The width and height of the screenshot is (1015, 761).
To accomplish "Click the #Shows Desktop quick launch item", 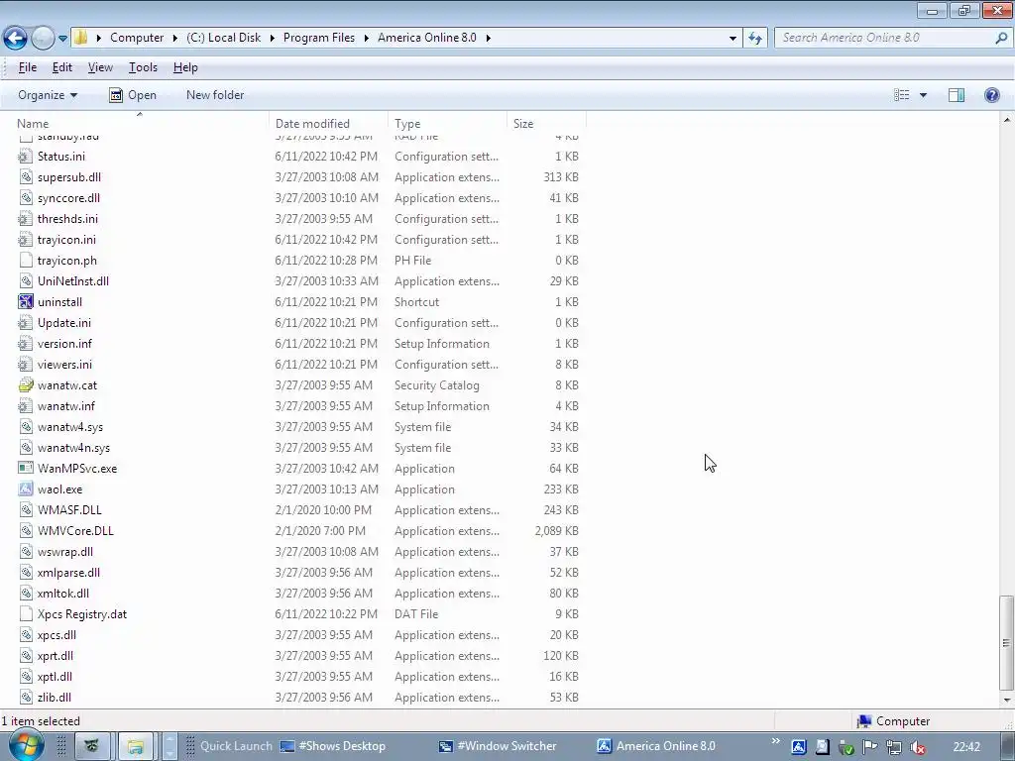I will point(333,746).
